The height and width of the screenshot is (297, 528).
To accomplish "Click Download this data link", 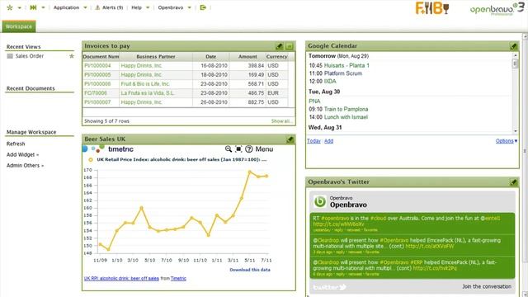I will pyautogui.click(x=250, y=270).
